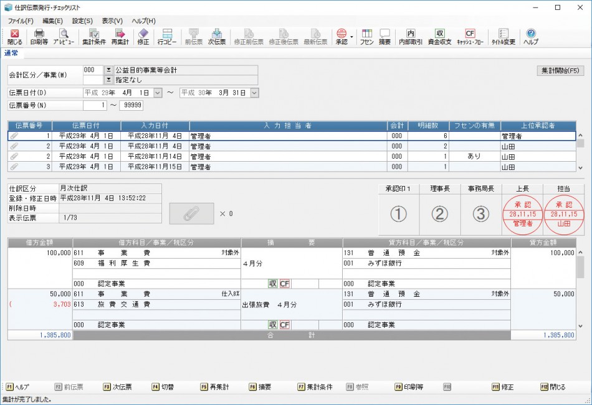Viewport: 592px width, 405px height.
Task: Click the 修正 edit icon
Action: tap(143, 36)
